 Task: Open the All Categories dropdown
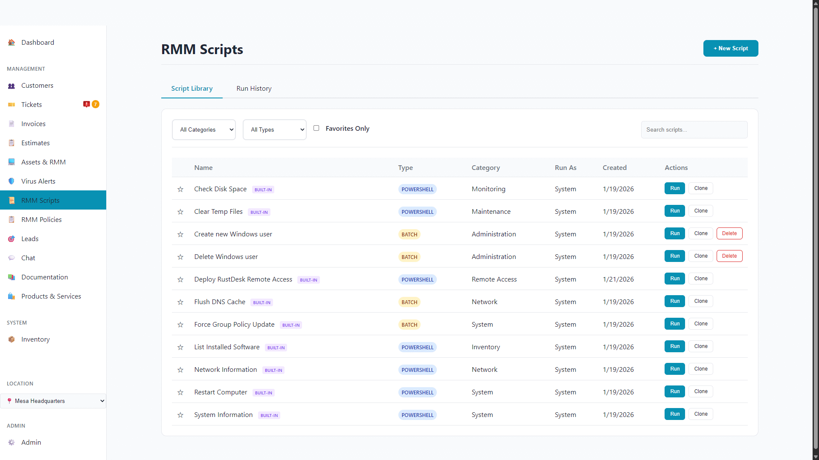(204, 129)
